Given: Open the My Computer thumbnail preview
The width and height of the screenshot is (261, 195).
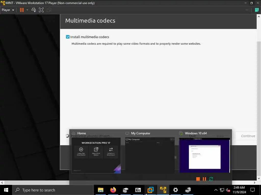Looking at the screenshot, I should pyautogui.click(x=150, y=155).
